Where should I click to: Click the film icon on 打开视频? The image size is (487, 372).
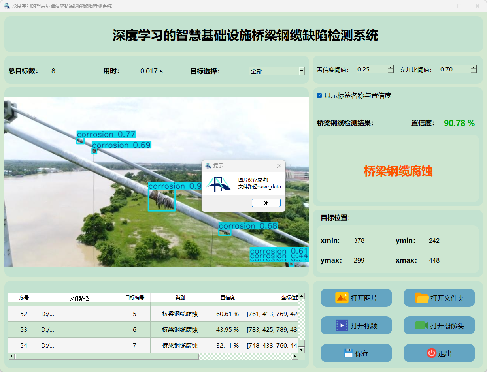click(342, 325)
